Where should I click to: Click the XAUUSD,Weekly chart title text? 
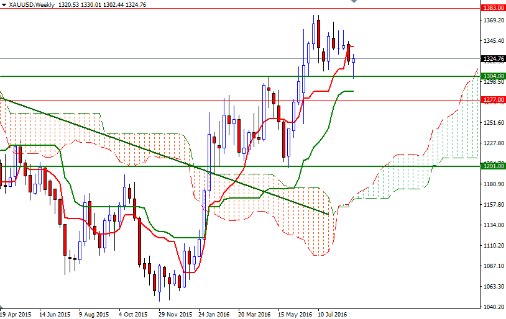coord(30,5)
